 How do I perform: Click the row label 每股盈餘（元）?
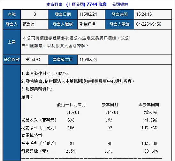(35, 151)
